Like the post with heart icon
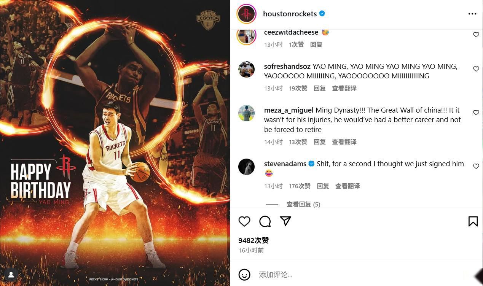Screen dimensions: 483x286 coord(244,221)
